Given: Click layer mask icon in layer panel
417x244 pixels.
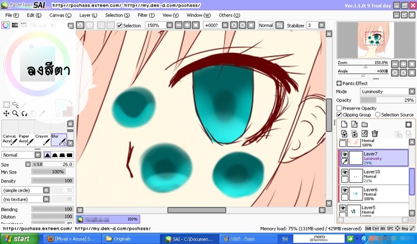Looking at the screenshot, I should [409, 124].
